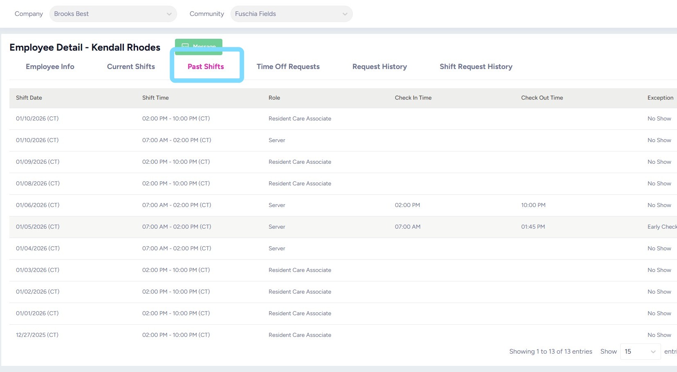
Task: Switch to the Employee Info tab
Action: 50,67
